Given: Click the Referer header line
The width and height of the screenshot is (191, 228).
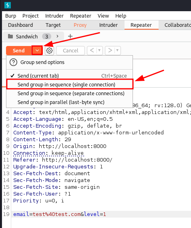Looking at the screenshot, I should (63, 160).
